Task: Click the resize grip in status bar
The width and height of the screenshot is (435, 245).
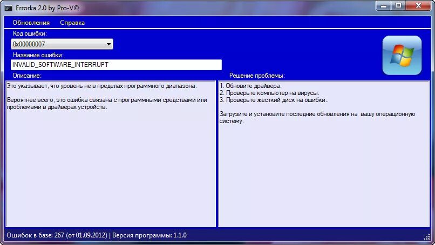Action: pos(427,237)
